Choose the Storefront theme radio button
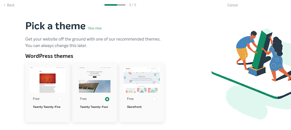The height and width of the screenshot is (130, 291). point(154,99)
